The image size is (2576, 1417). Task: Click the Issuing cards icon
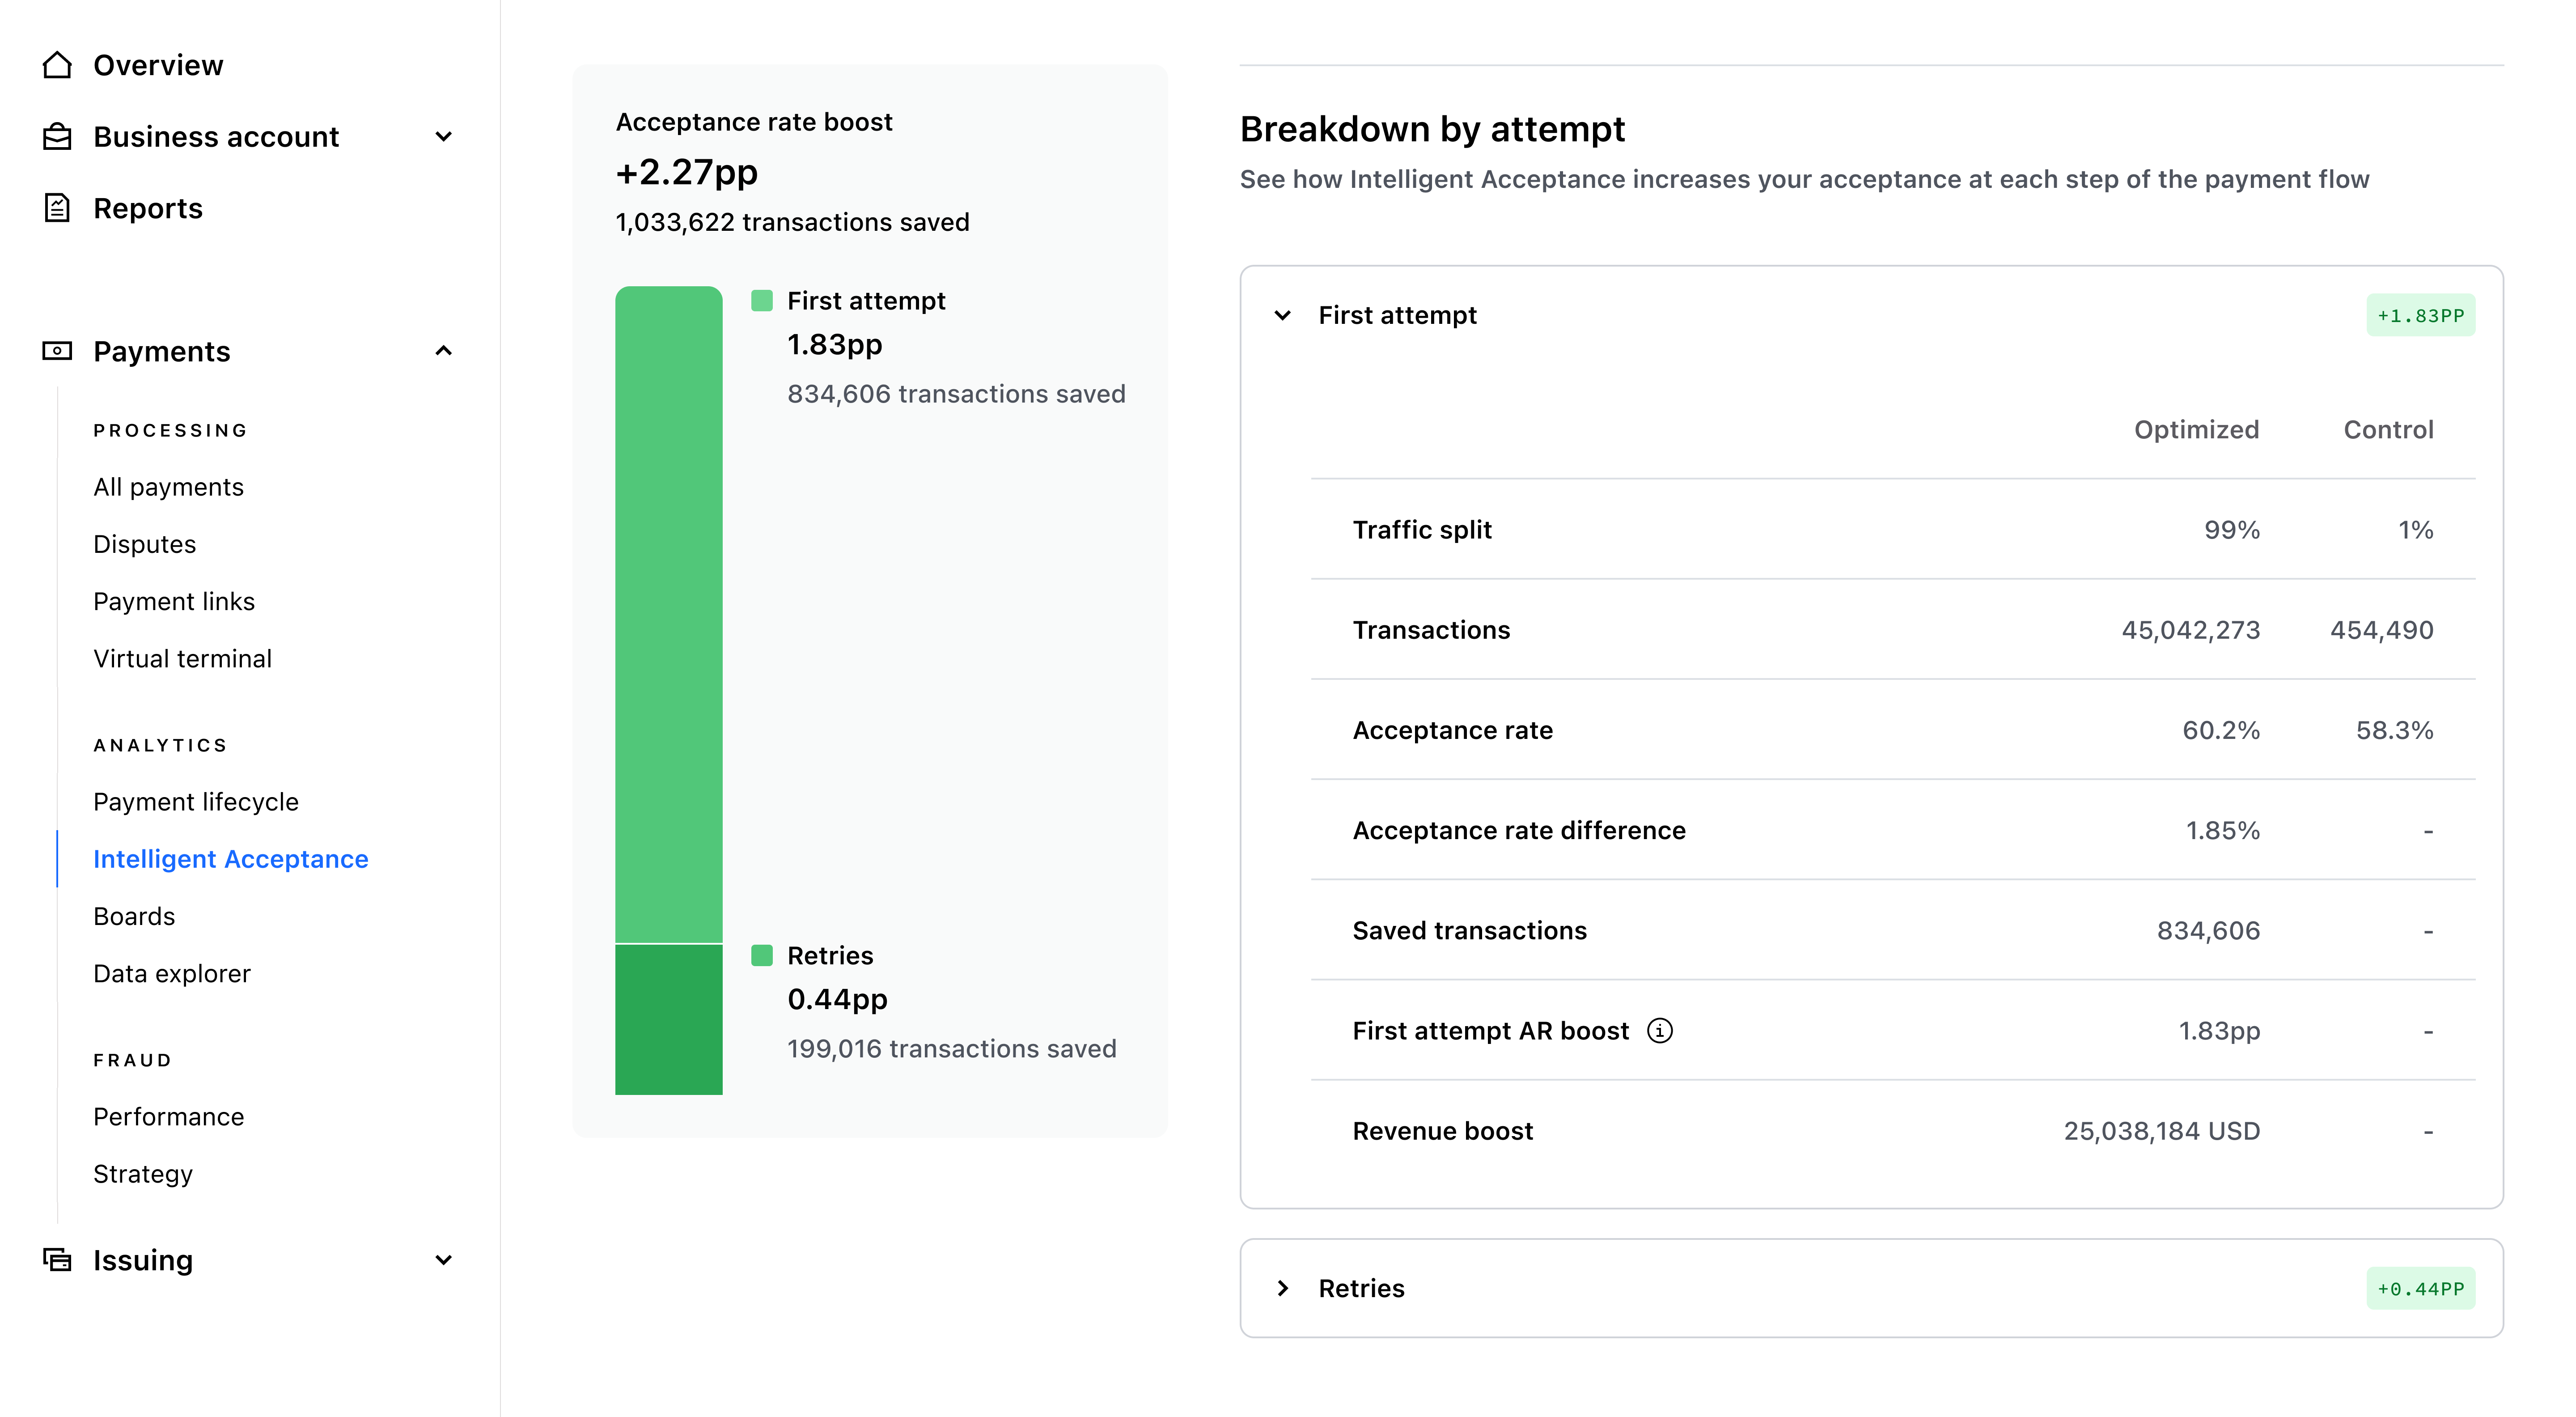57,1260
